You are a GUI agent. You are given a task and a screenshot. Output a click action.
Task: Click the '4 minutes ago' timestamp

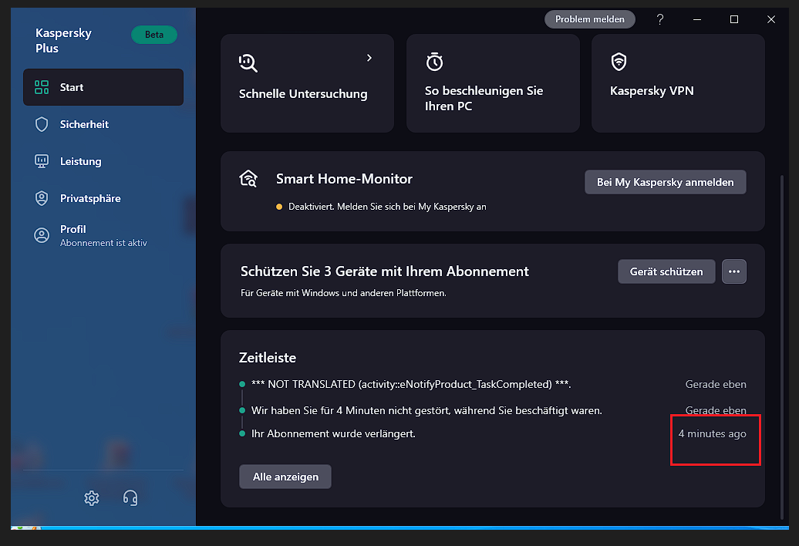(x=713, y=434)
